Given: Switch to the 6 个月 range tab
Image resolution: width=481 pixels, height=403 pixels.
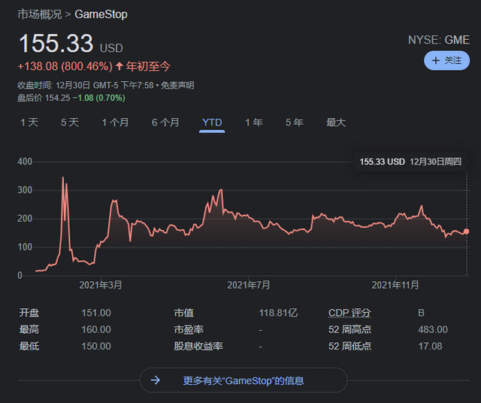Looking at the screenshot, I should click(x=165, y=123).
